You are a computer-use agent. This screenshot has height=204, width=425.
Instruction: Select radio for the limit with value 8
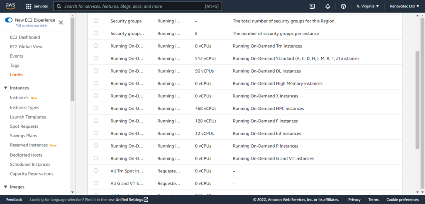(x=96, y=33)
